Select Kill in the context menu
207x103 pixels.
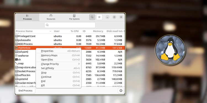click(x=59, y=85)
